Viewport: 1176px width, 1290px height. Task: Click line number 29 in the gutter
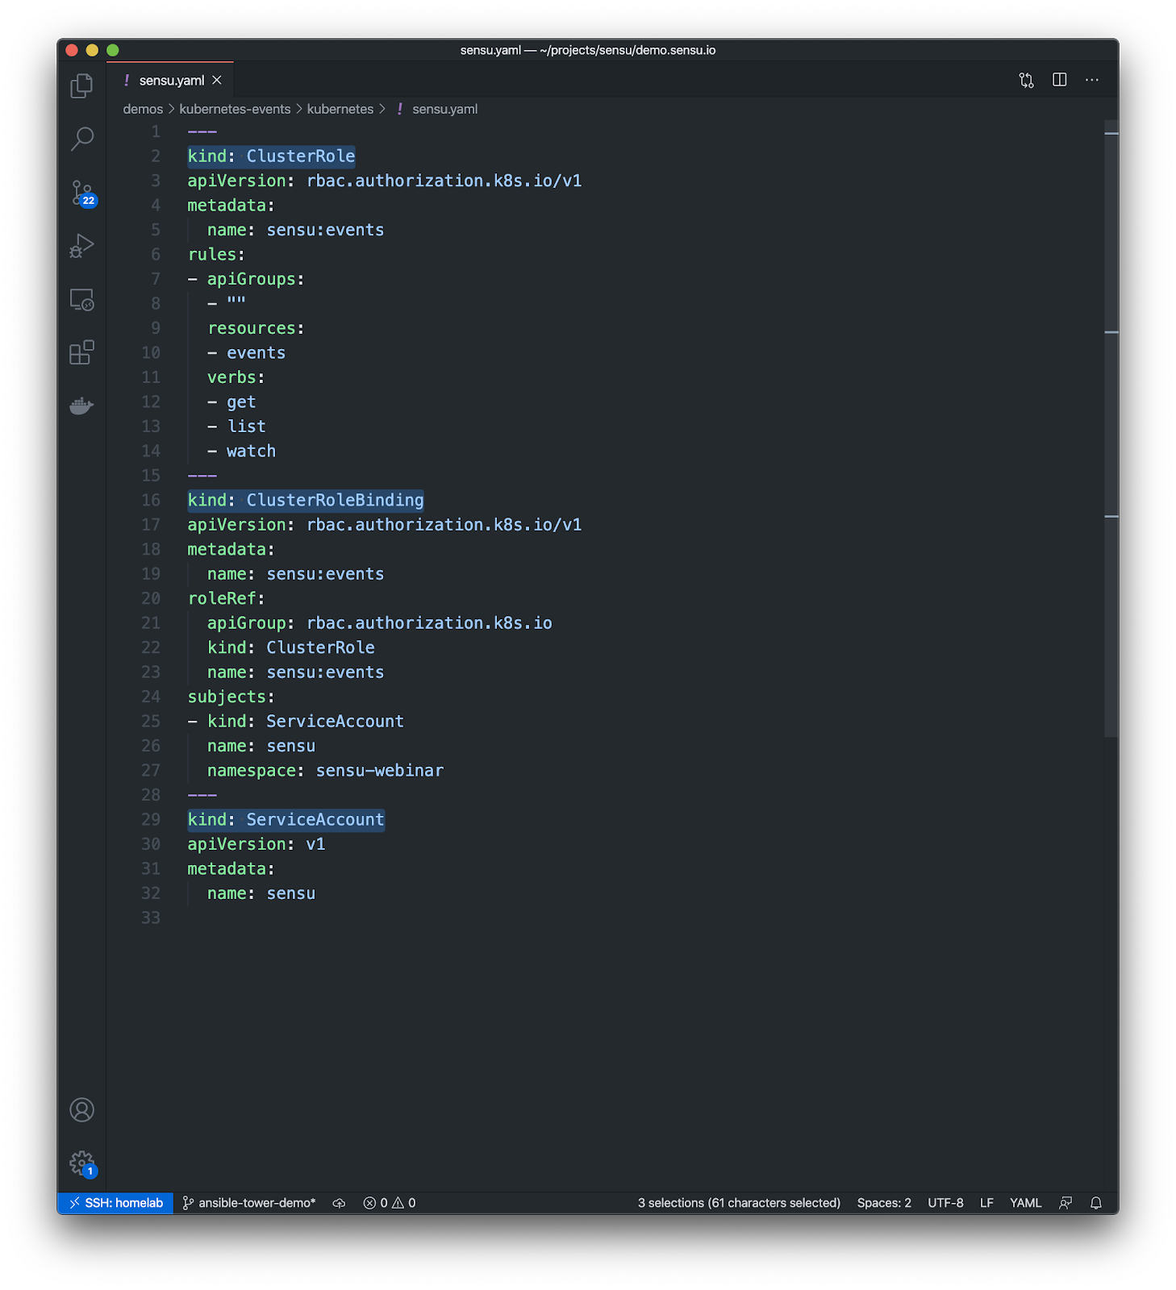151,820
